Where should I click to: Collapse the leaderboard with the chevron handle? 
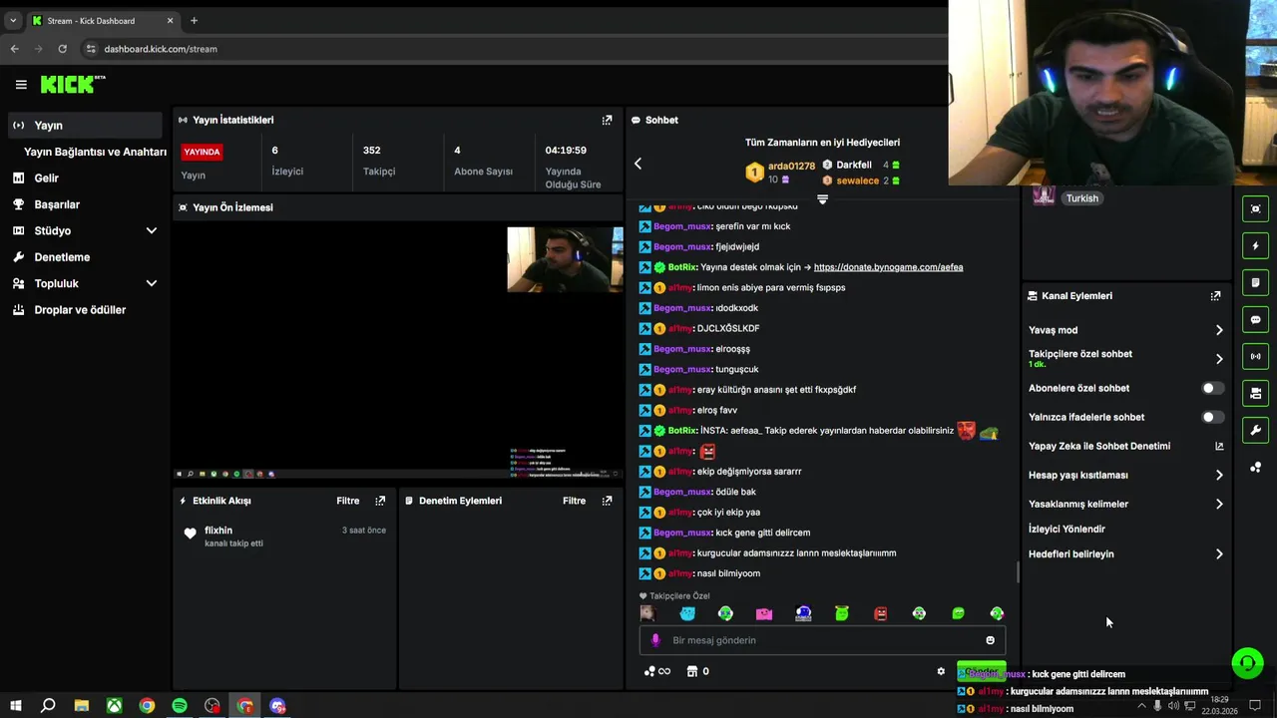(x=822, y=199)
